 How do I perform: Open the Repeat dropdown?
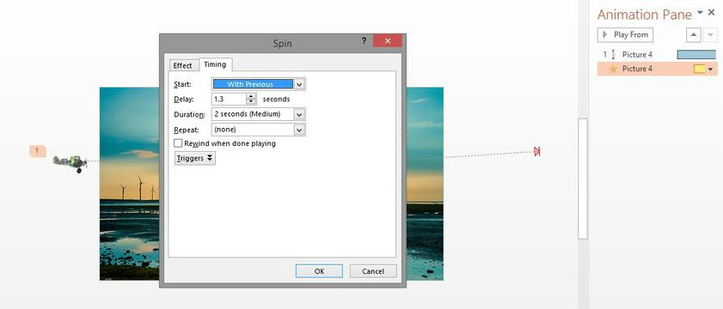[x=300, y=130]
